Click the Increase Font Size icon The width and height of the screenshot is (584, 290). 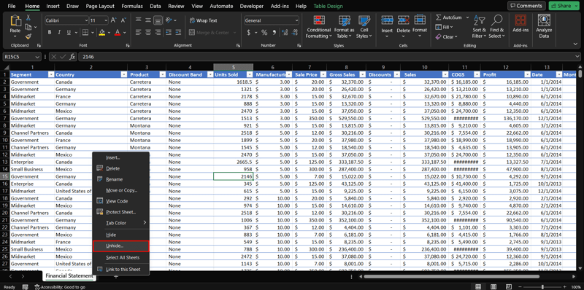[114, 20]
